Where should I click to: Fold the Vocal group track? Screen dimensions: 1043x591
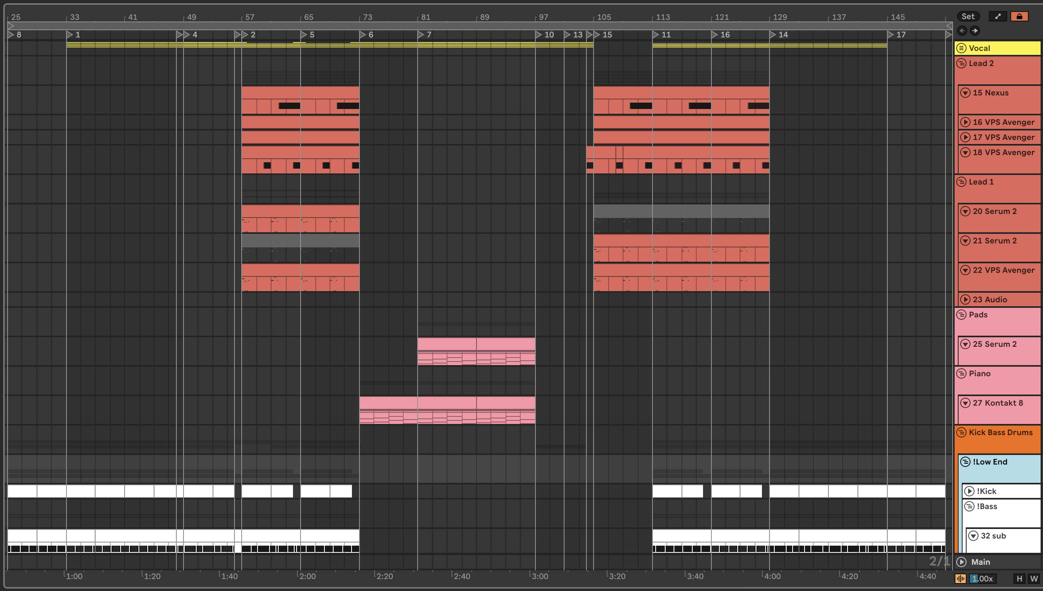(x=961, y=48)
